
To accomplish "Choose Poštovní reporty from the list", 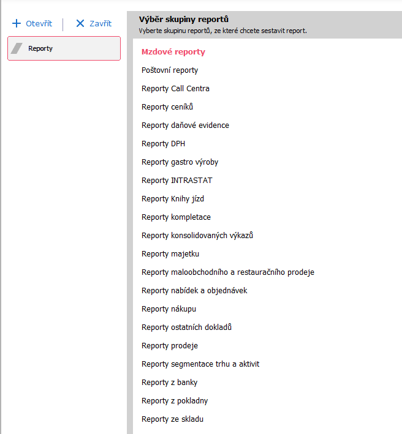I will coord(169,70).
